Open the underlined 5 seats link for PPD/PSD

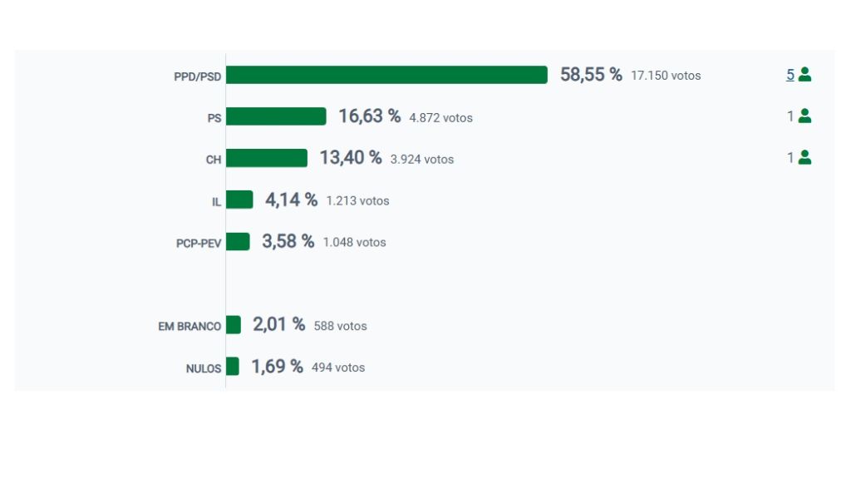790,75
